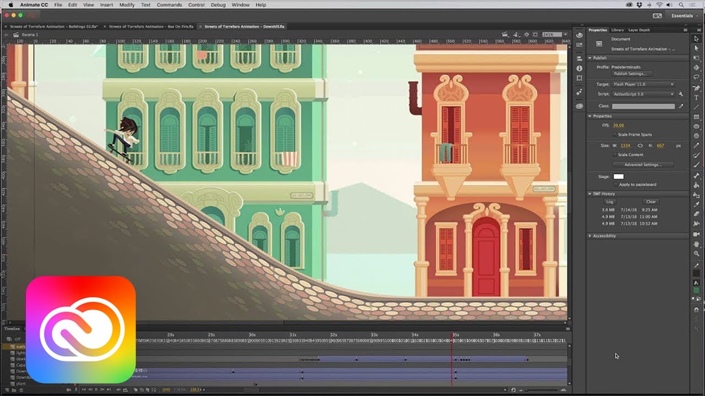Select the Free Transform tool
This screenshot has width=705, height=396.
696,57
